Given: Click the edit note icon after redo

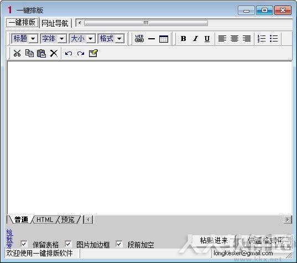Looking at the screenshot, I should (93, 53).
